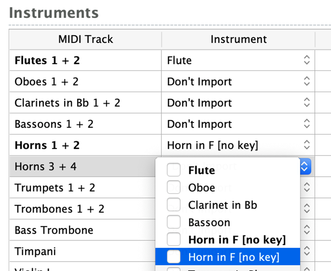Click the Instrument column header

point(239,39)
